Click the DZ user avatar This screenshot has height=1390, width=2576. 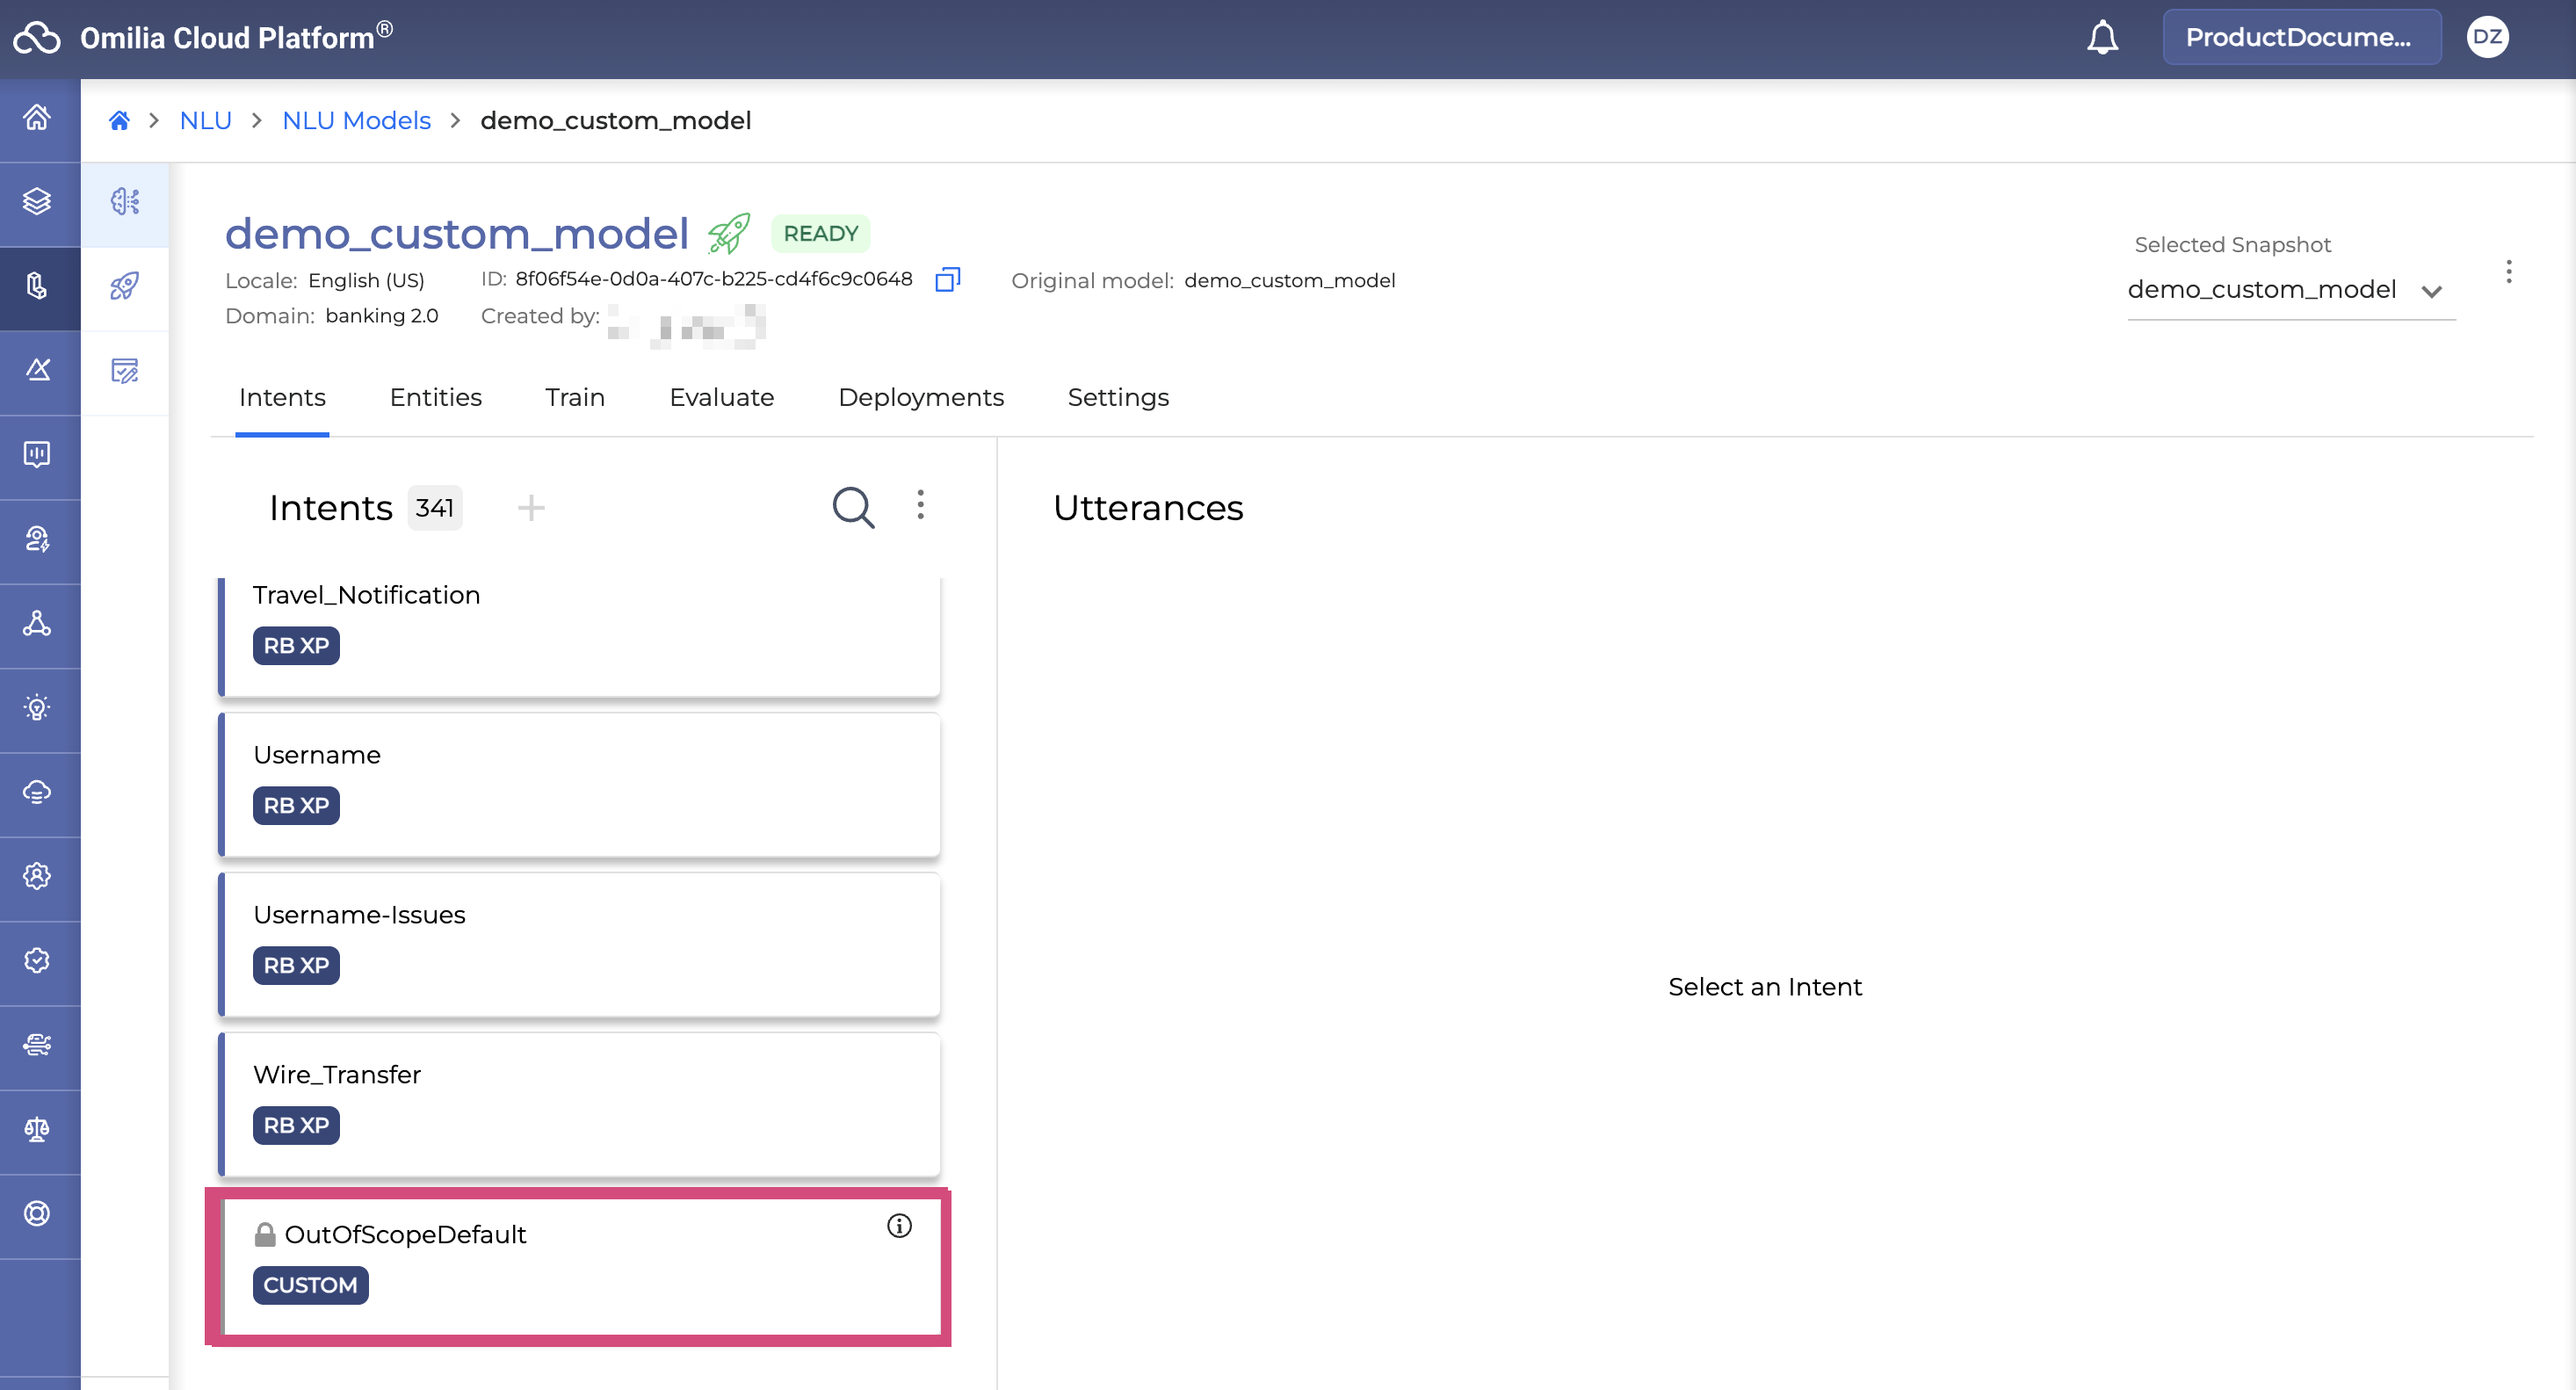coord(2487,37)
